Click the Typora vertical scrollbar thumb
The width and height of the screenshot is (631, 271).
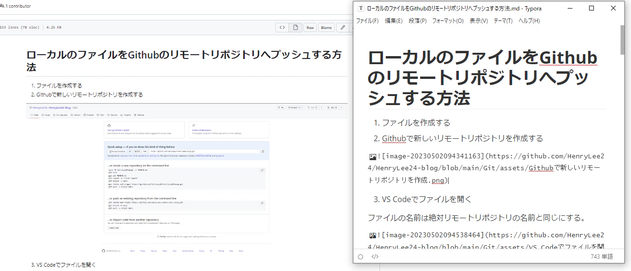(622, 40)
